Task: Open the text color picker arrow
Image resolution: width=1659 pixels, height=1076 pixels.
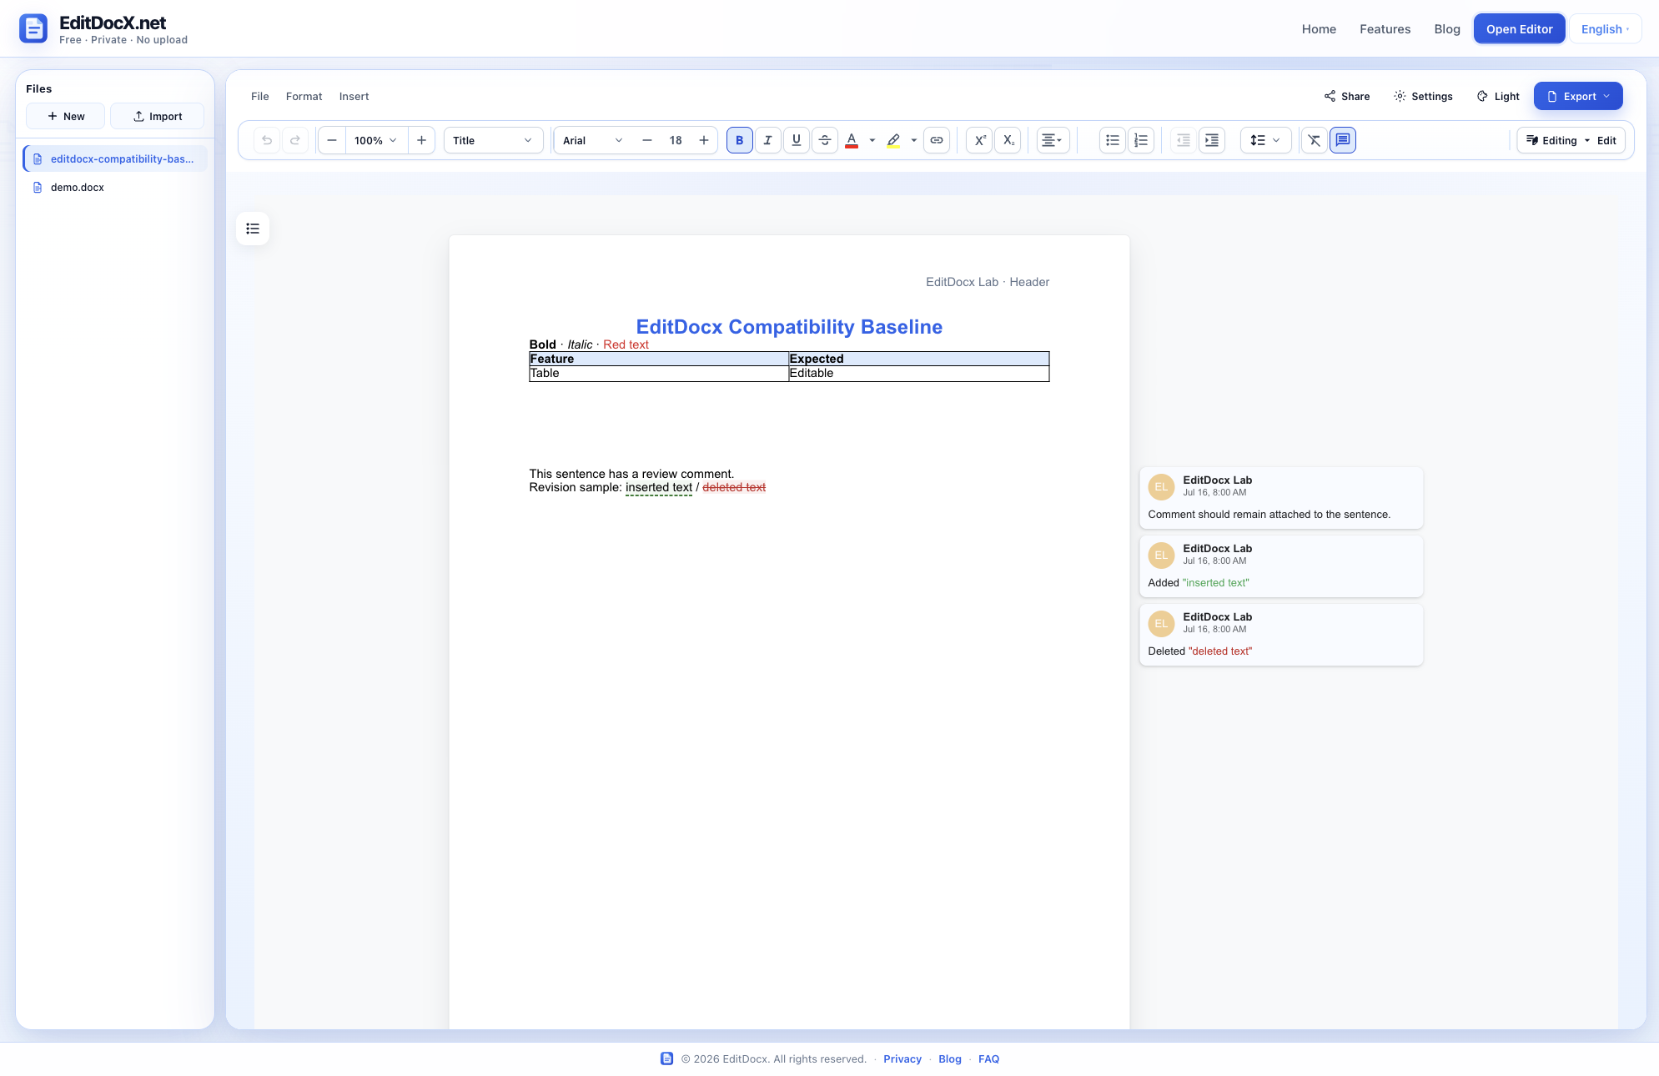Action: pos(872,140)
